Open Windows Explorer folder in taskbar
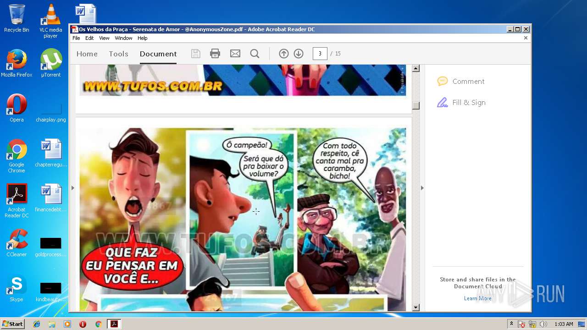Viewport: 587px width, 330px height. 52,324
